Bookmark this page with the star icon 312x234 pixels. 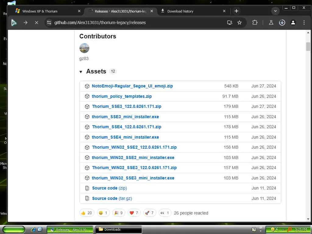(239, 23)
